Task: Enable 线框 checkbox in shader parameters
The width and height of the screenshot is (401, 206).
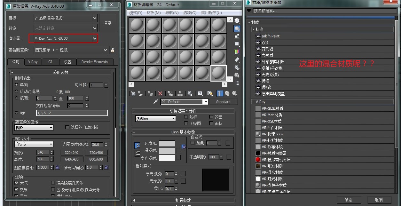Action: [186, 117]
